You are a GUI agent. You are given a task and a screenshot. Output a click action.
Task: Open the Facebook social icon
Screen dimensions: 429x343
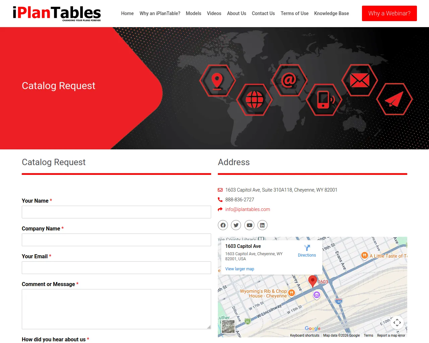coord(223,225)
